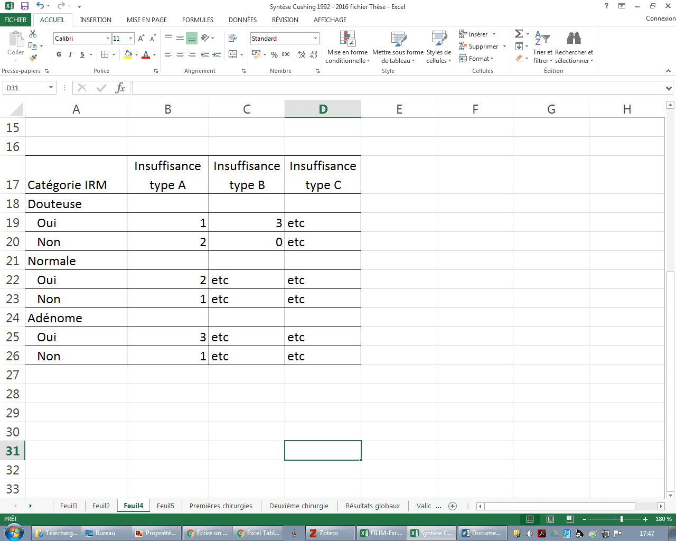Open the Calibri font name dropdown
The image size is (676, 541).
(x=108, y=39)
